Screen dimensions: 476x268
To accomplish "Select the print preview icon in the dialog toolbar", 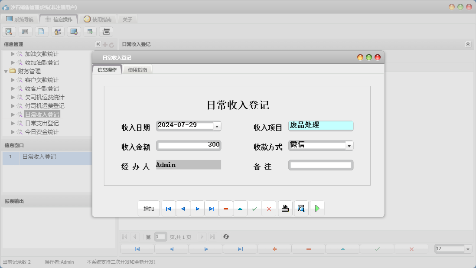I will coord(301,208).
